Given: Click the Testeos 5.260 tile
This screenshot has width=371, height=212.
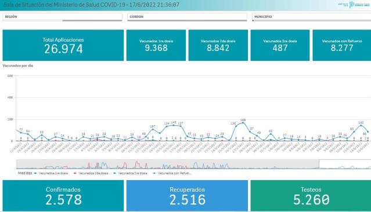Looking at the screenshot, I should (311, 195).
